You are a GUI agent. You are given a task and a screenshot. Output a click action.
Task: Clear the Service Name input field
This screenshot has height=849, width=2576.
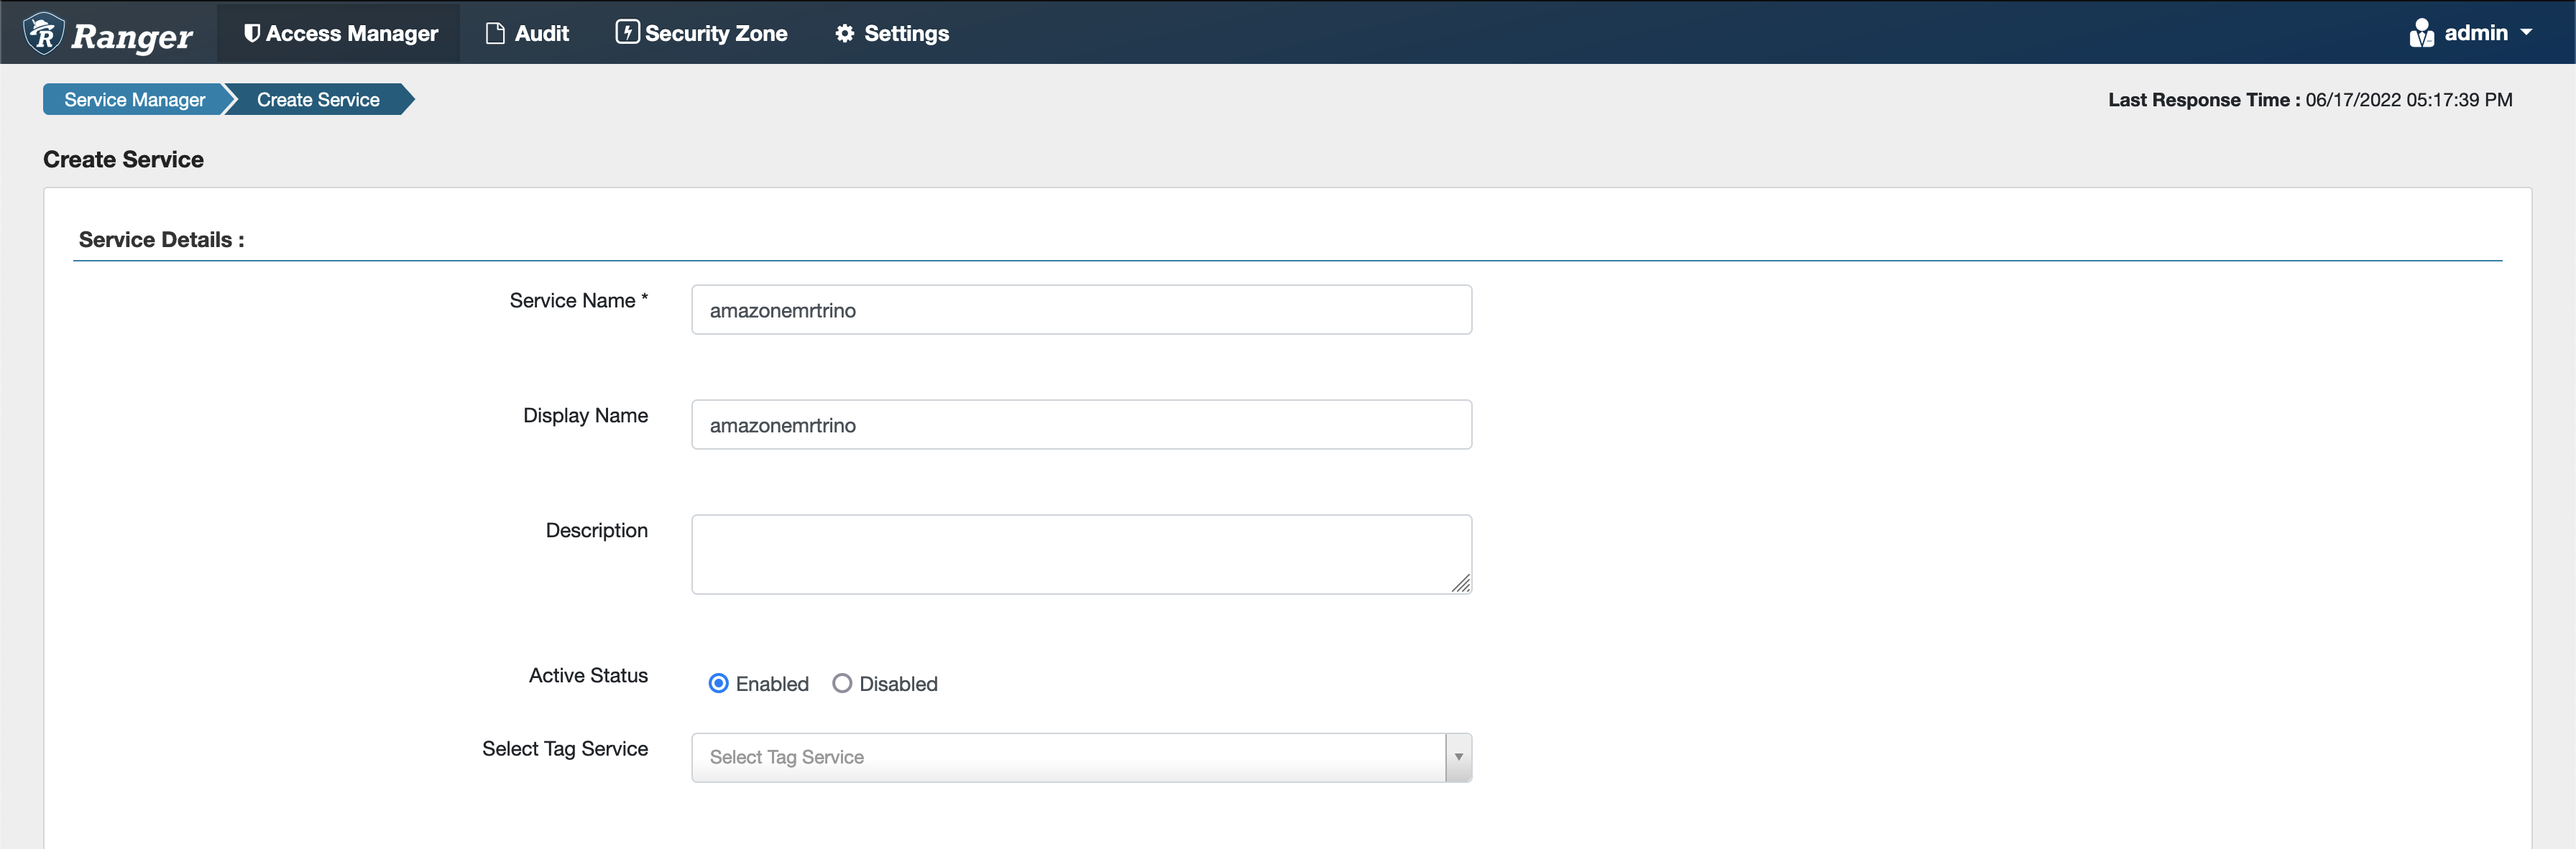pyautogui.click(x=1081, y=309)
